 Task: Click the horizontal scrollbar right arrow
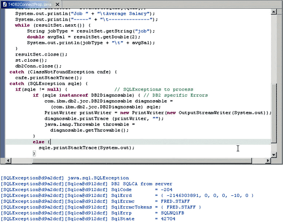point(268,160)
